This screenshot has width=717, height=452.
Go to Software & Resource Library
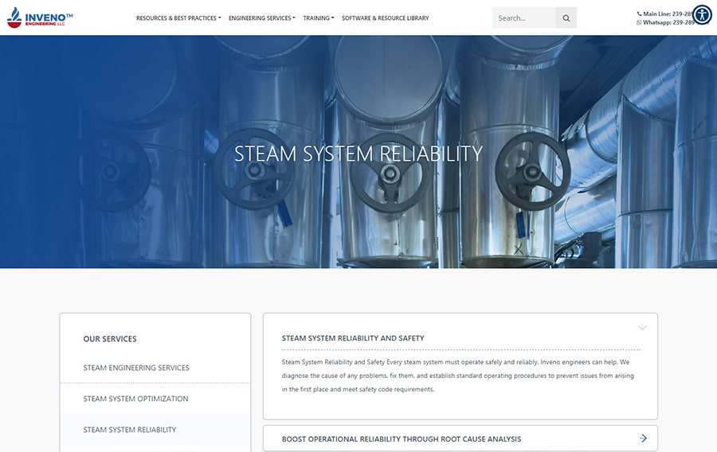pos(385,18)
